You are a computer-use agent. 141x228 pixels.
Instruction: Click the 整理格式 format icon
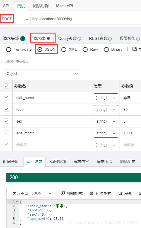63,193
